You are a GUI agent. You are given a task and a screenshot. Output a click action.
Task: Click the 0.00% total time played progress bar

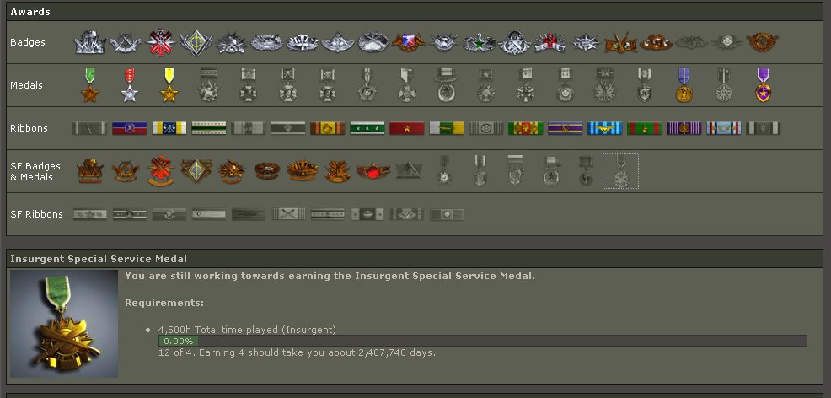(x=482, y=341)
